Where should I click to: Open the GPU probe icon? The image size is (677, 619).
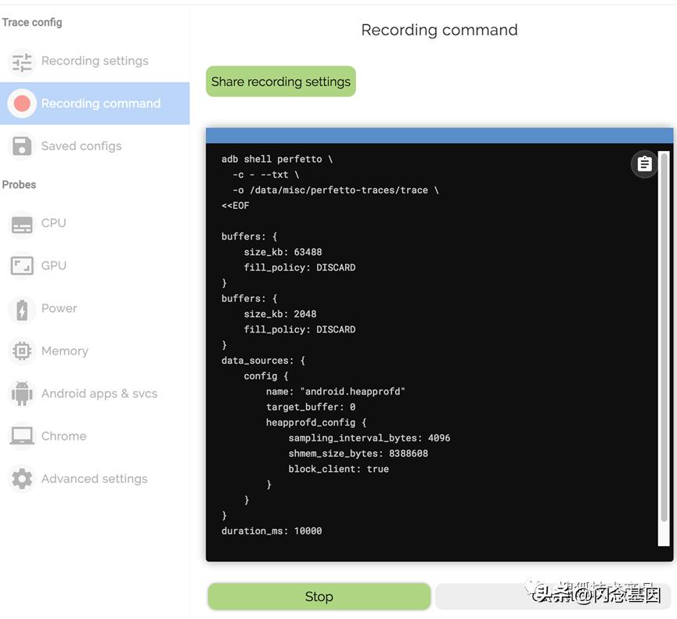point(22,265)
